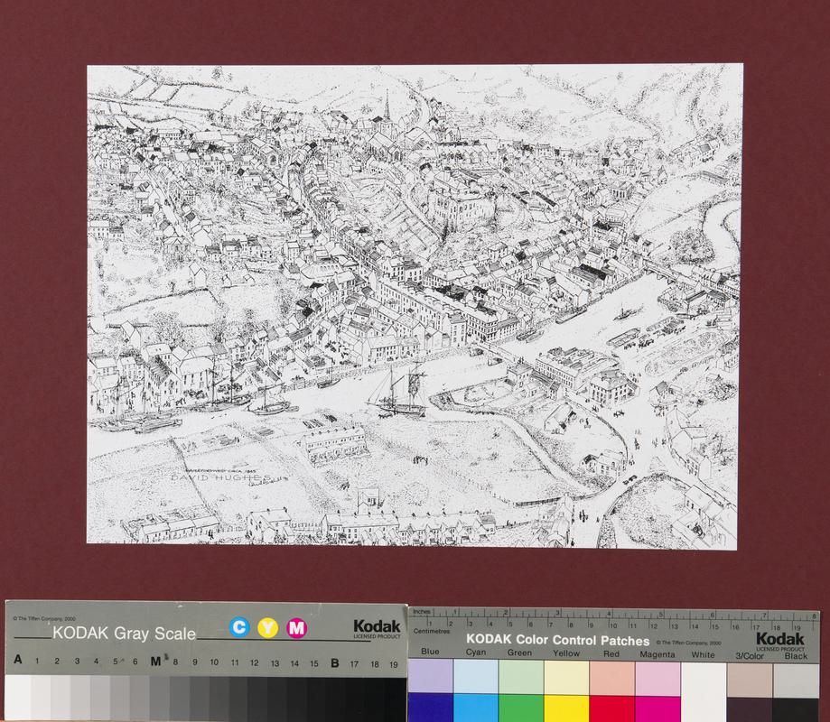The image size is (830, 722).
Task: Click the church spire in the drawing
Action: point(387,106)
